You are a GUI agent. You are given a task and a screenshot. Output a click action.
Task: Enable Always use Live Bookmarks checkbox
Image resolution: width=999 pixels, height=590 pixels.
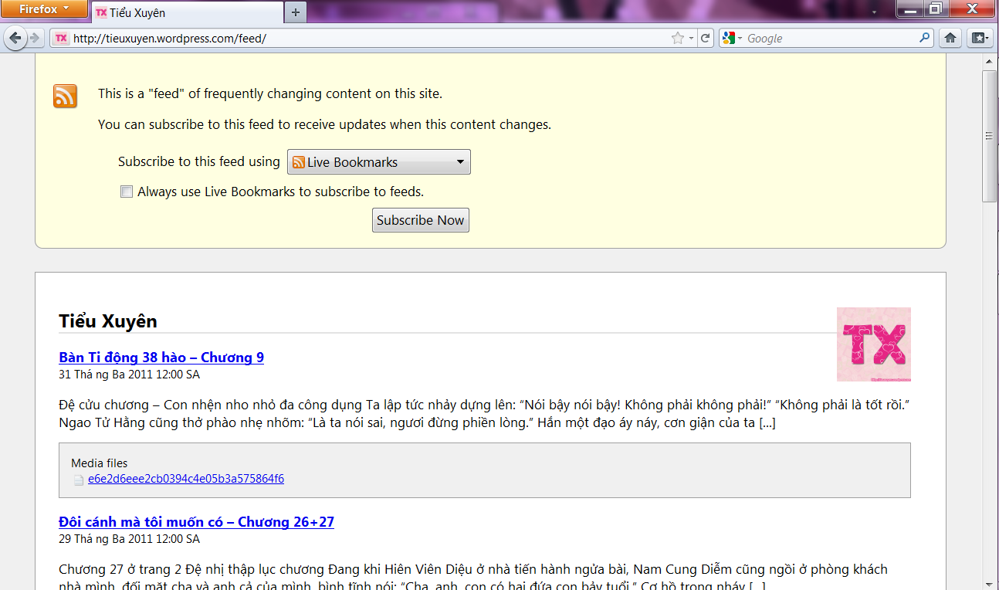click(x=127, y=192)
